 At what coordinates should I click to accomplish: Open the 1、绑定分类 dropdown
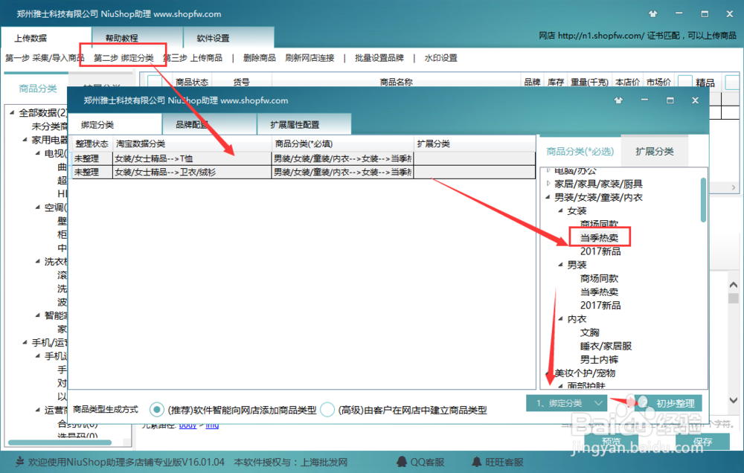pyautogui.click(x=566, y=403)
